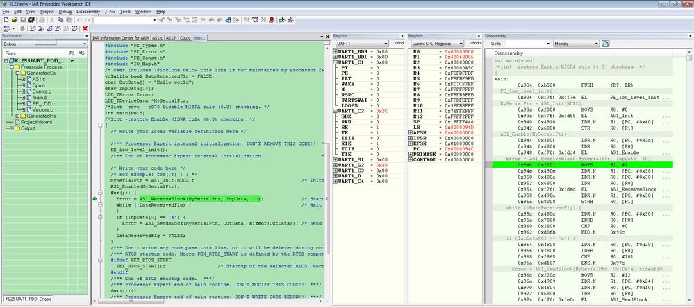This screenshot has width=694, height=307.
Task: Expand the UART1_BDH register node
Action: [335, 52]
